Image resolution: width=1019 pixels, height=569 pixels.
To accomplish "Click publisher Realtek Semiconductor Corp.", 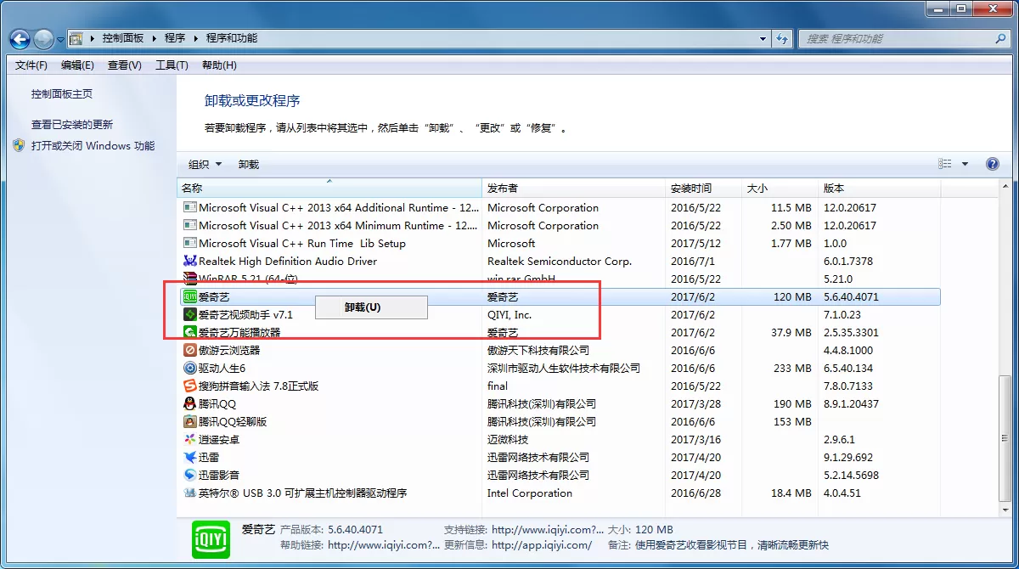I will pos(560,262).
